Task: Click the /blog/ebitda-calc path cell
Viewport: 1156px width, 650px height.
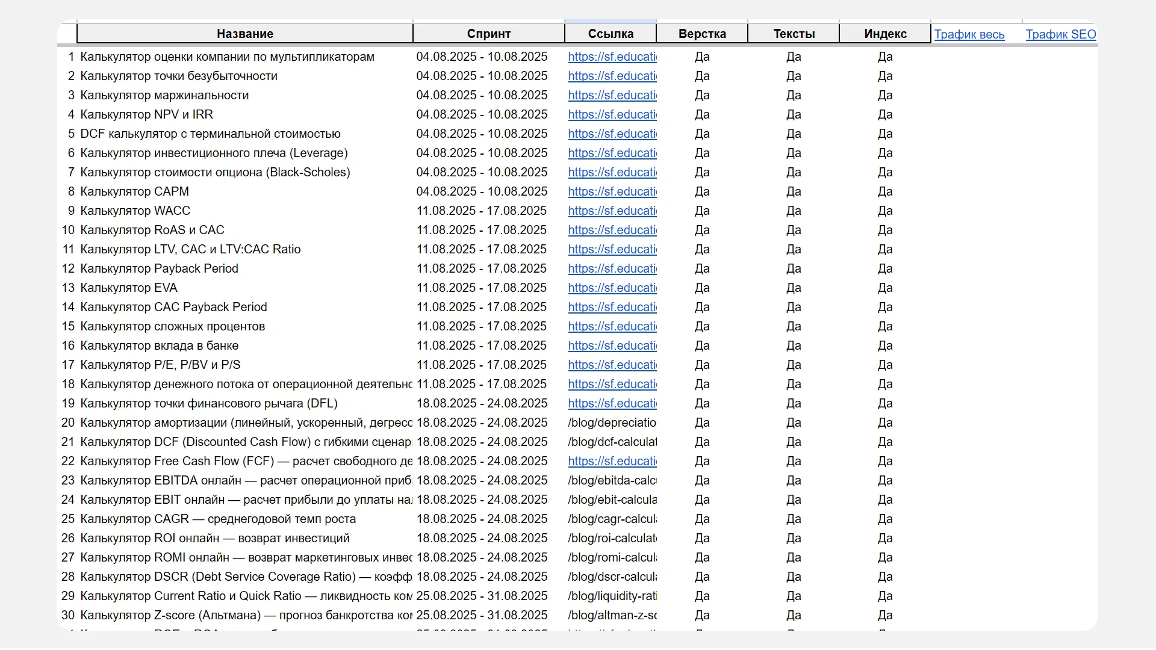Action: (612, 480)
